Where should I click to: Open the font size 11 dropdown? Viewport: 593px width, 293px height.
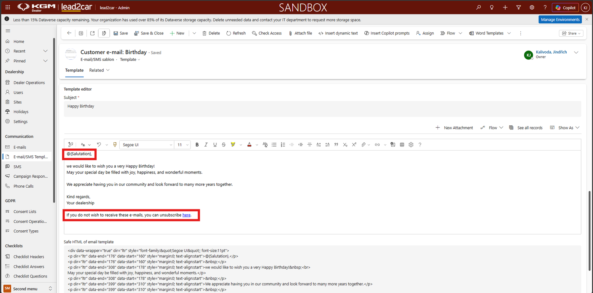[182, 145]
